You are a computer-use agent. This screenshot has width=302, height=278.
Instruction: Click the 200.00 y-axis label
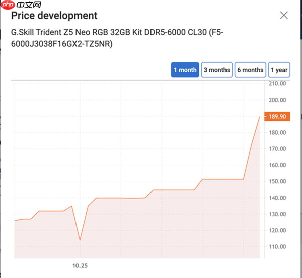point(278,100)
